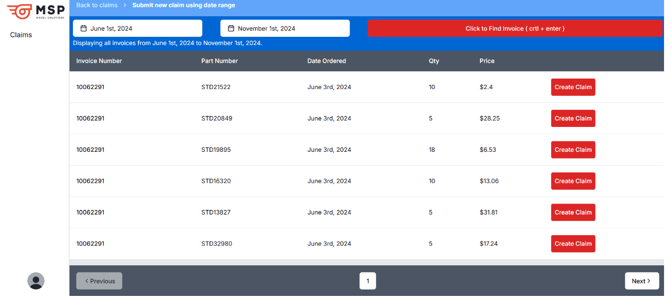This screenshot has height=296, width=665.
Task: Create claim for part STD32980
Action: tap(573, 244)
